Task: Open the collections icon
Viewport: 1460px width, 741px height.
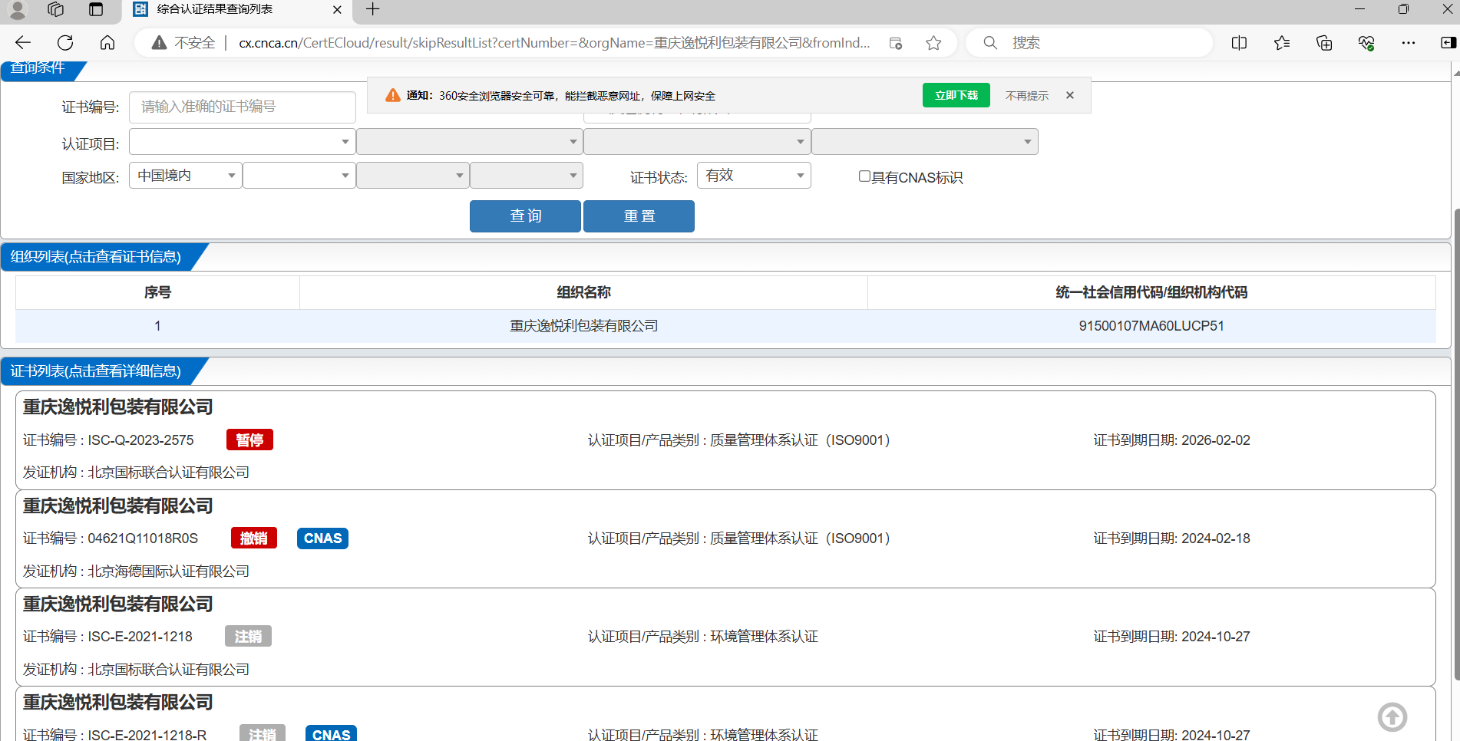Action: [1324, 43]
